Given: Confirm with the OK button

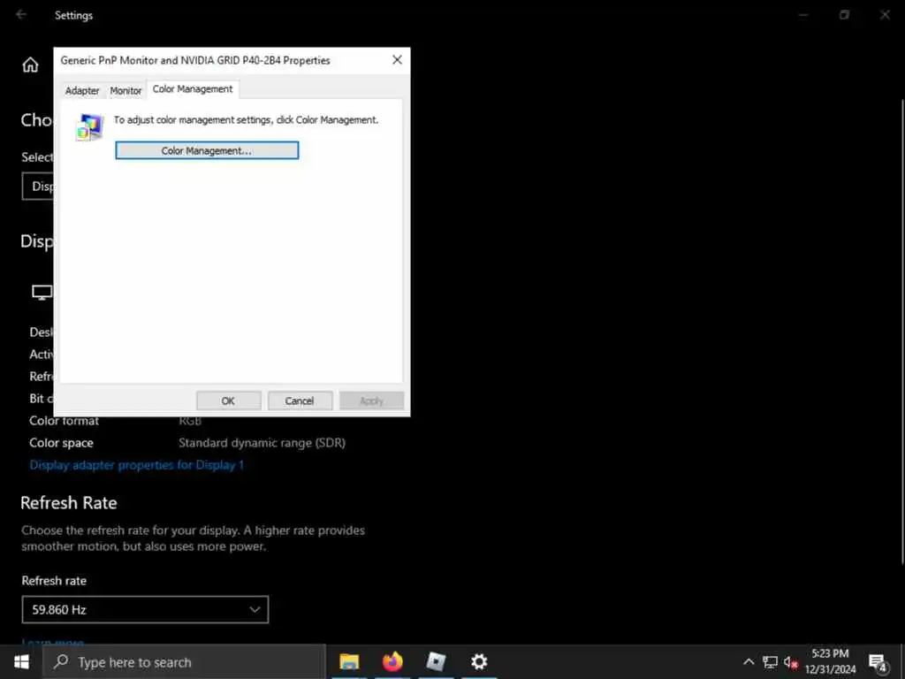Looking at the screenshot, I should 229,401.
